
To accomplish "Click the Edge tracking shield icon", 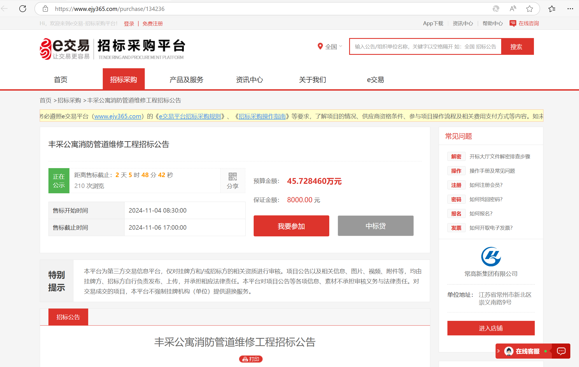I will (496, 9).
